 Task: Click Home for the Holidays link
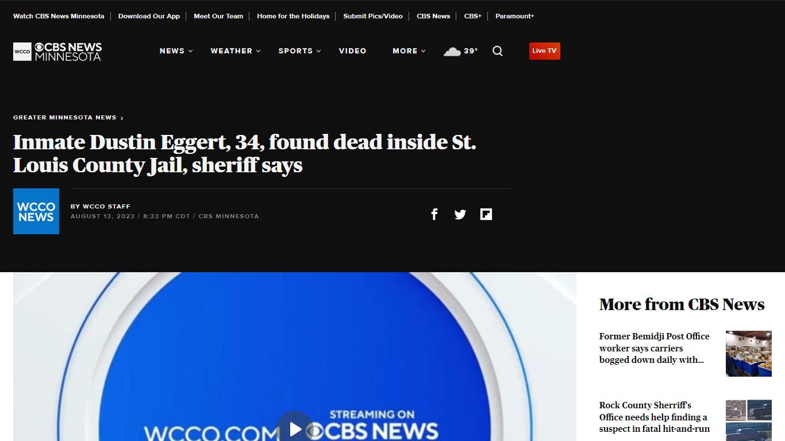tap(293, 16)
